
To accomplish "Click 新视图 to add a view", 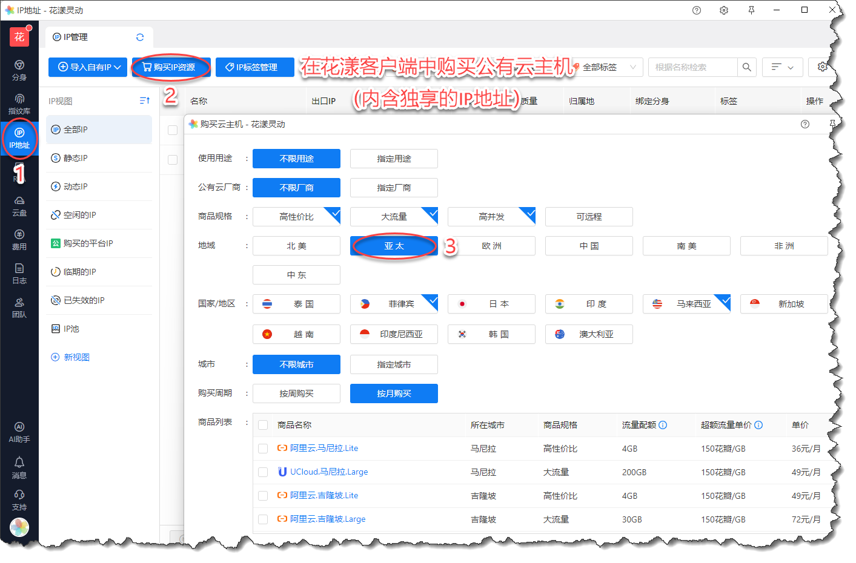I will coord(71,357).
